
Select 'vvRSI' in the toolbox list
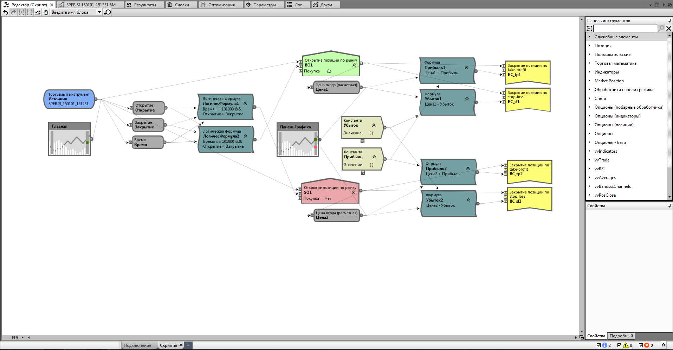coord(600,169)
